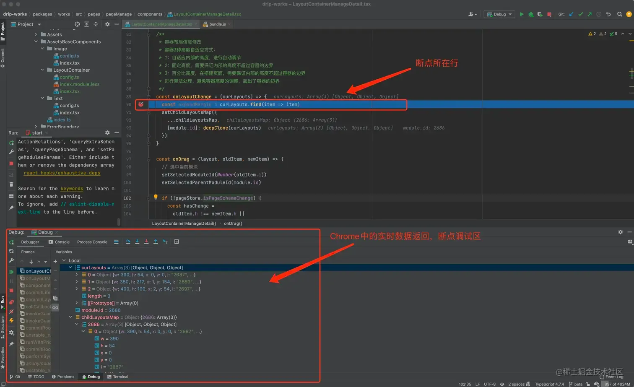
Task: Click the red Stop icon in top toolbar
Action: coord(549,14)
